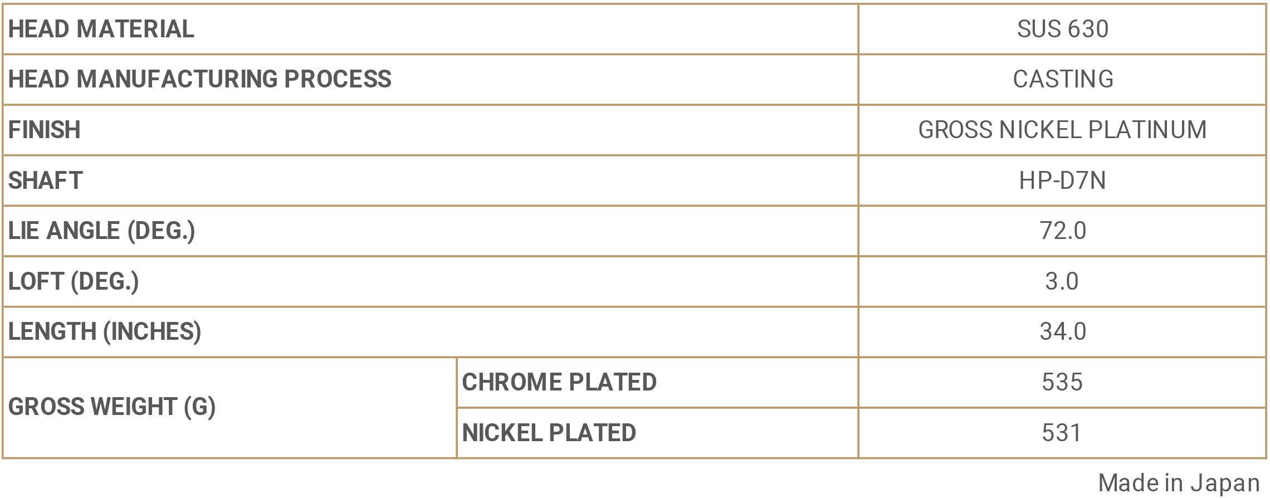Click the CHROME PLATED sub-label
The height and width of the screenshot is (498, 1270).
click(x=559, y=382)
